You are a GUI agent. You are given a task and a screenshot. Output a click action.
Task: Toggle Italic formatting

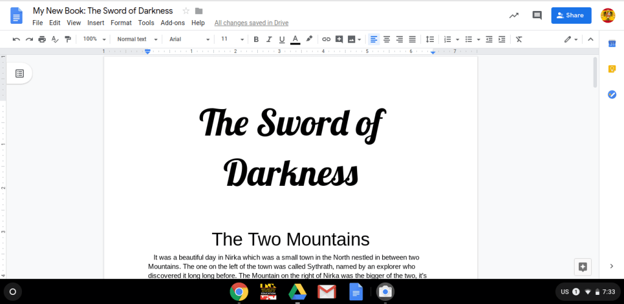269,40
